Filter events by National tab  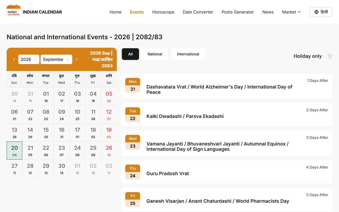tap(155, 54)
